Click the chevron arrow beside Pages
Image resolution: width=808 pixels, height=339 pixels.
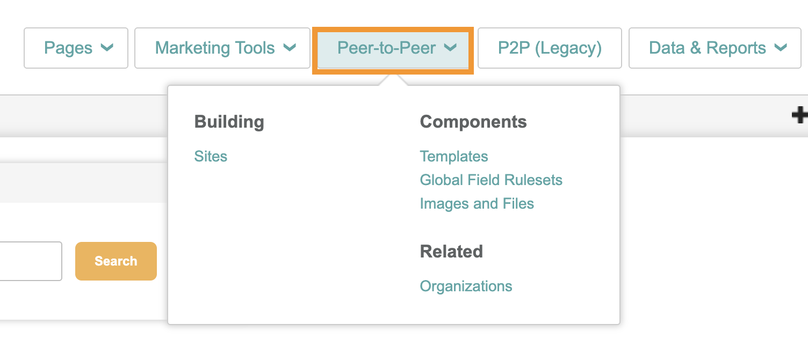[x=107, y=48]
